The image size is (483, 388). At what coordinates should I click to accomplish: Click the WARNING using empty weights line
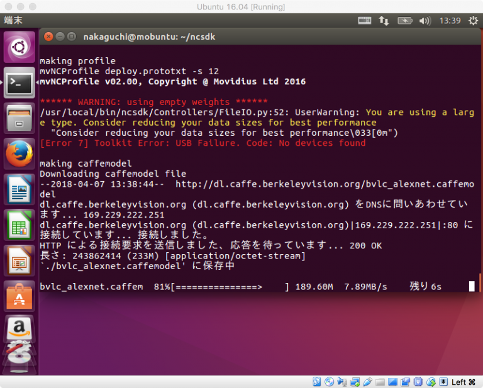click(153, 102)
